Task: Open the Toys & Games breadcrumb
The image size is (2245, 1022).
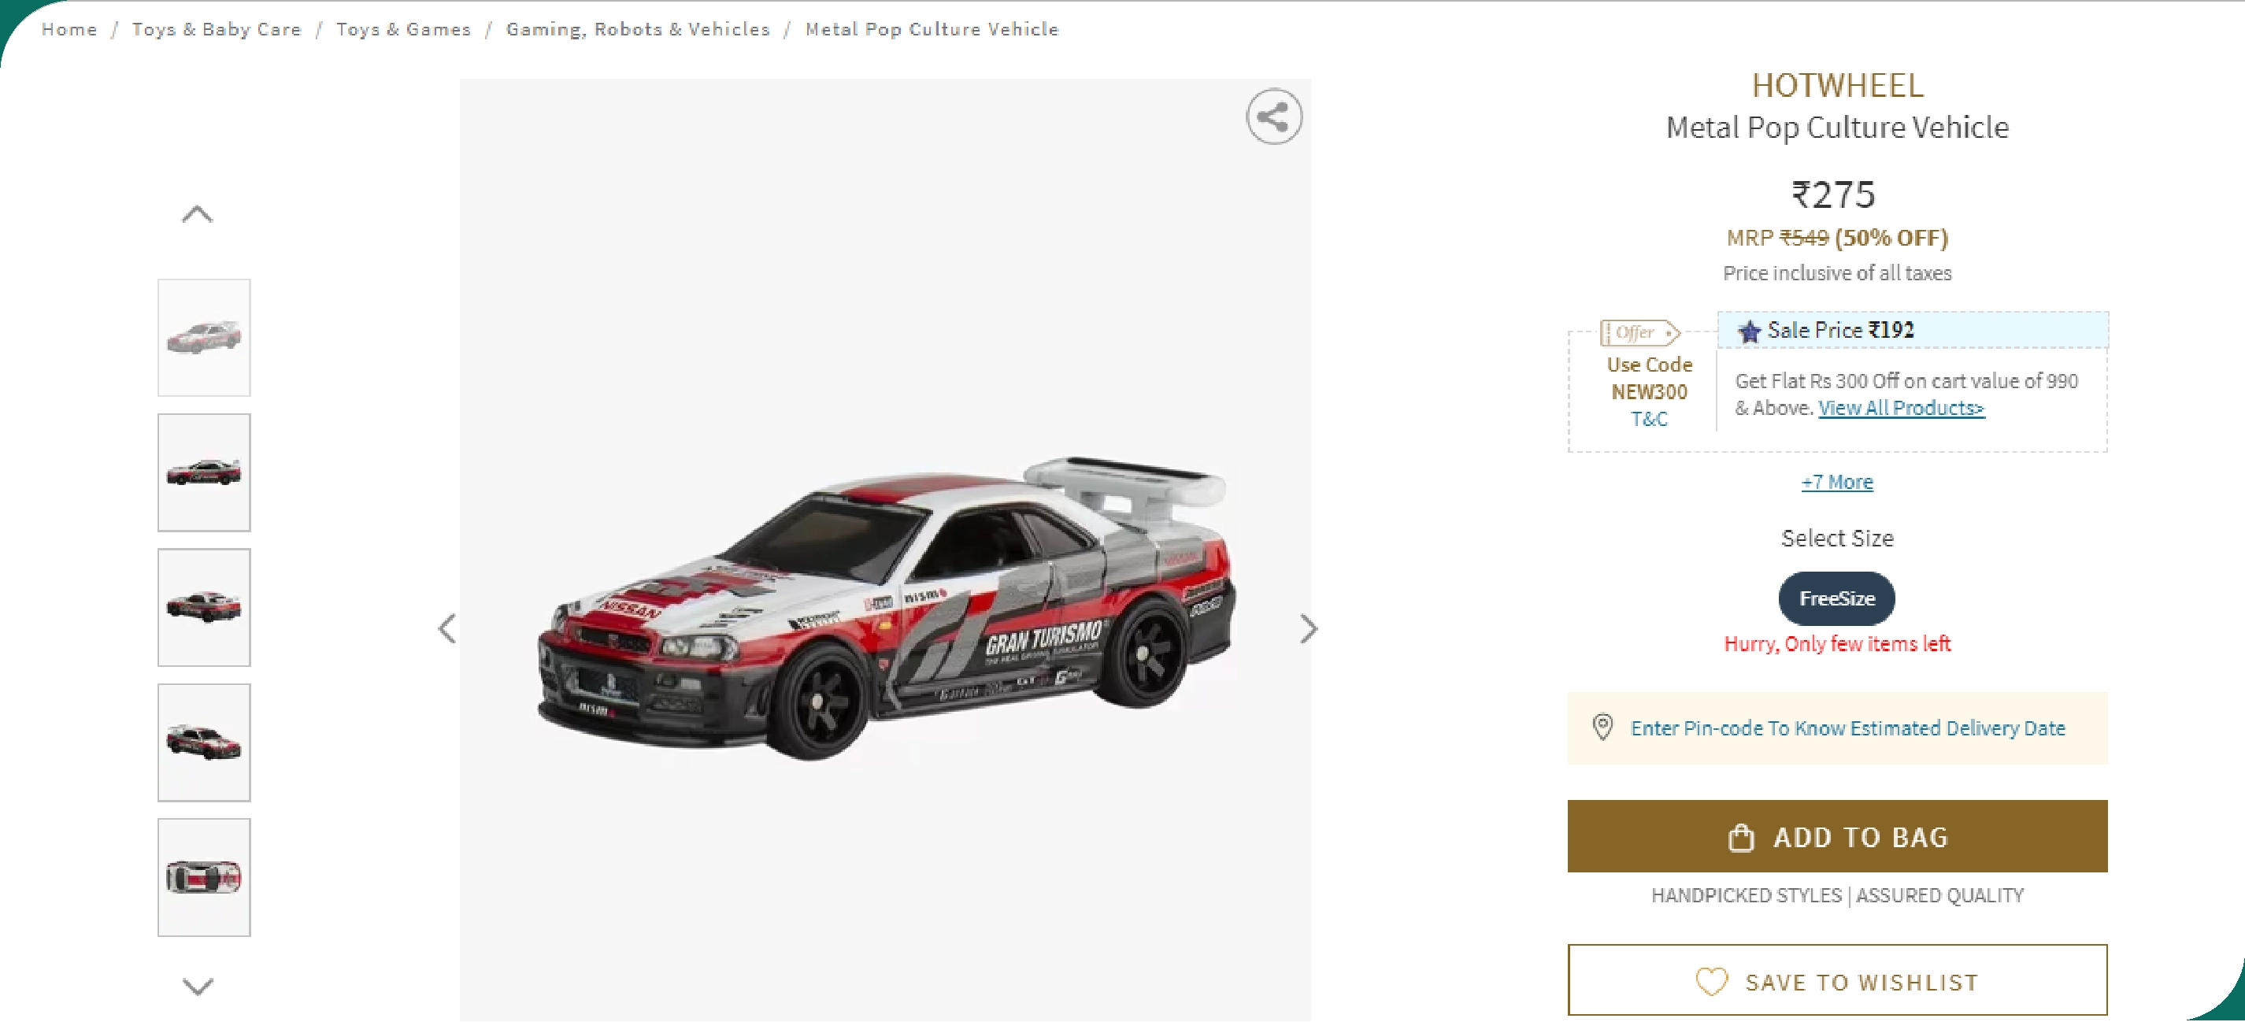Action: 403,29
